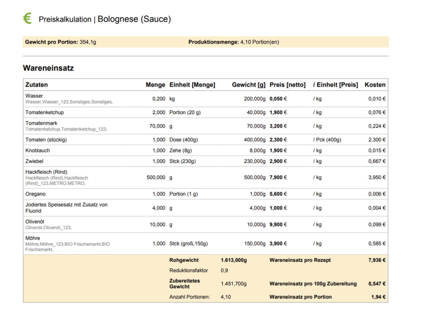The image size is (431, 309).
Task: Click the 7,900 € price for Hackfleisch
Action: click(278, 177)
